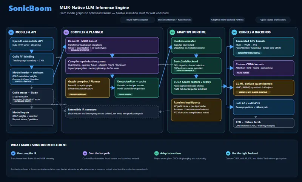Click the DOMAIN-SPECIFIC IR tag
This screenshot has width=302, height=182.
coord(80,50)
